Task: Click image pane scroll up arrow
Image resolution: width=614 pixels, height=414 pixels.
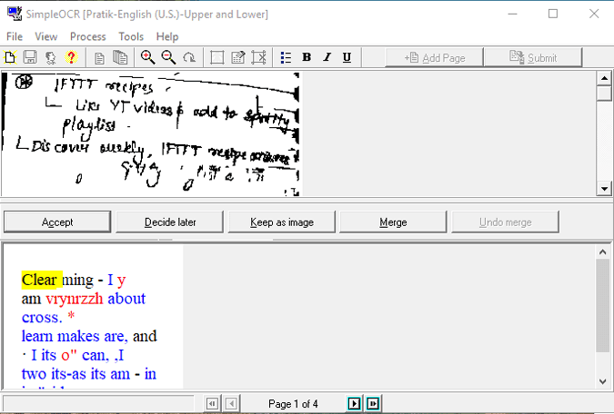Action: click(x=604, y=78)
